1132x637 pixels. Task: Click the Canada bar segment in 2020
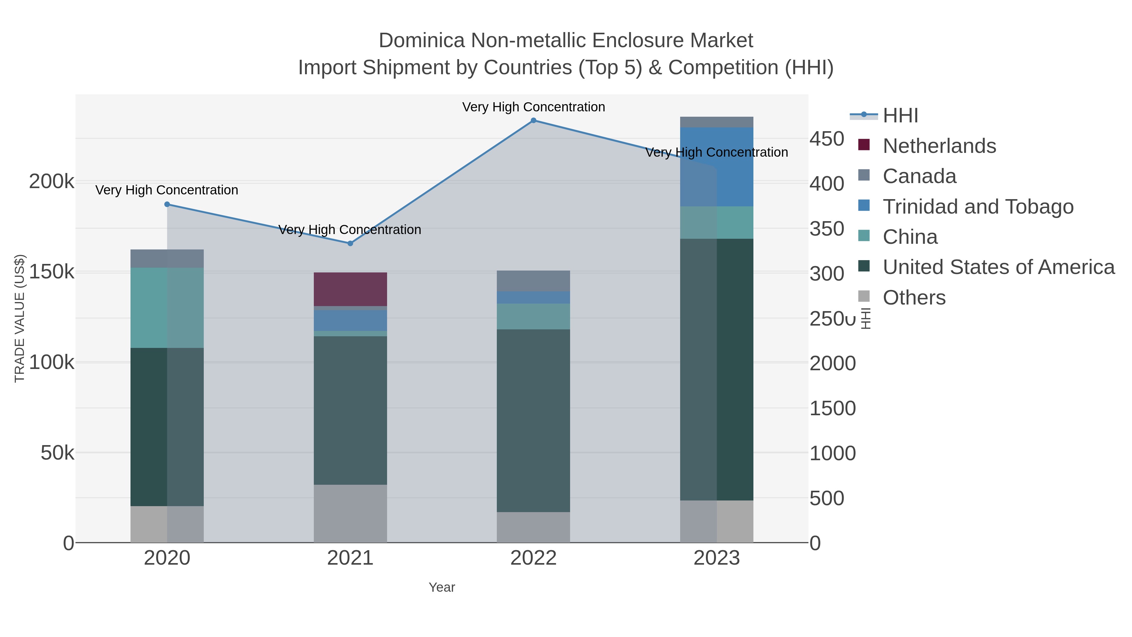(167, 259)
